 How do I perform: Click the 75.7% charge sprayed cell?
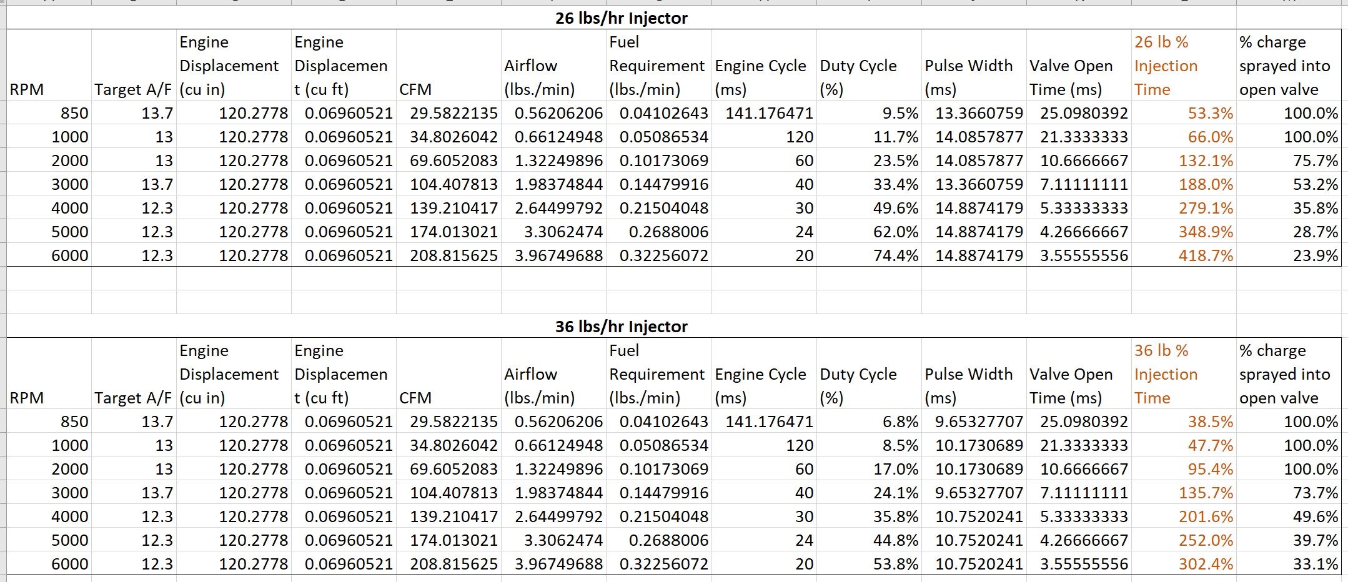pyautogui.click(x=1315, y=160)
